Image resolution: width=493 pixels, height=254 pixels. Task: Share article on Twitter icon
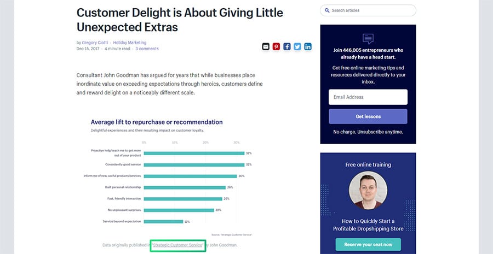297,47
